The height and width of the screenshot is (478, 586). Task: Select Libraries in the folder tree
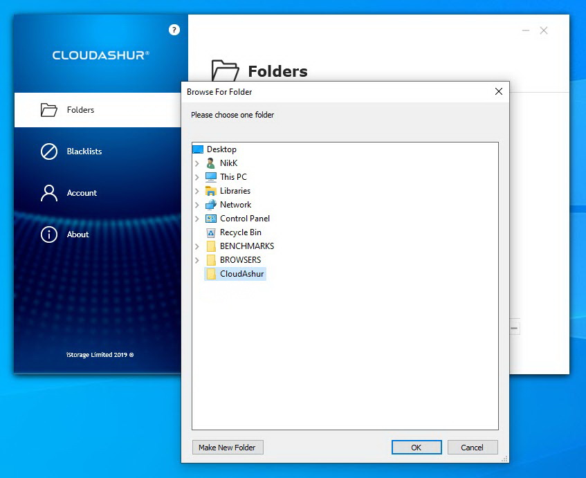pos(235,191)
